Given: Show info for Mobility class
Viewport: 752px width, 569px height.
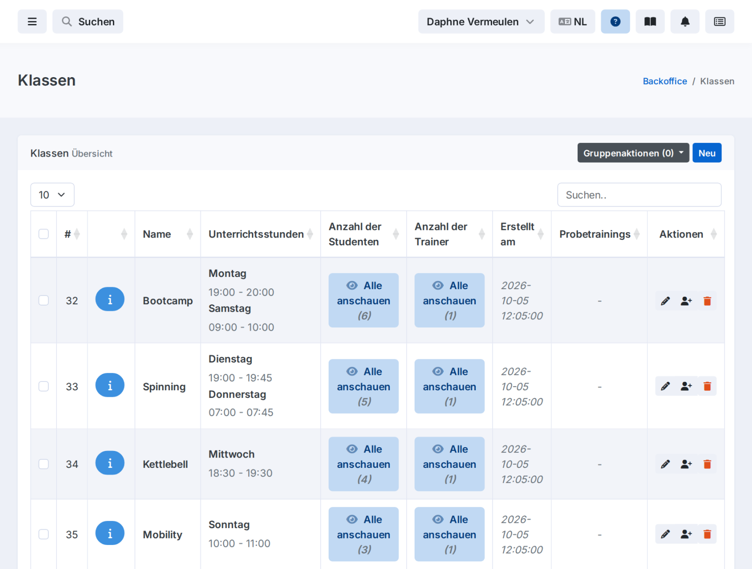Looking at the screenshot, I should click(x=110, y=533).
